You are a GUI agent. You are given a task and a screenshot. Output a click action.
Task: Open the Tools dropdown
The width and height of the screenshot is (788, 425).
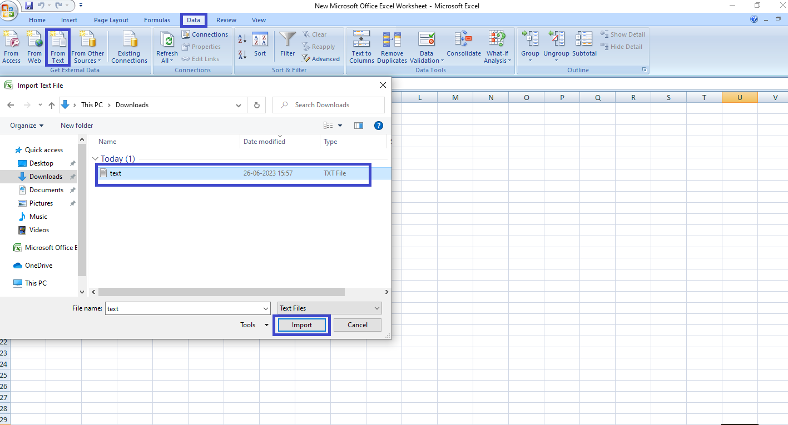pyautogui.click(x=254, y=325)
